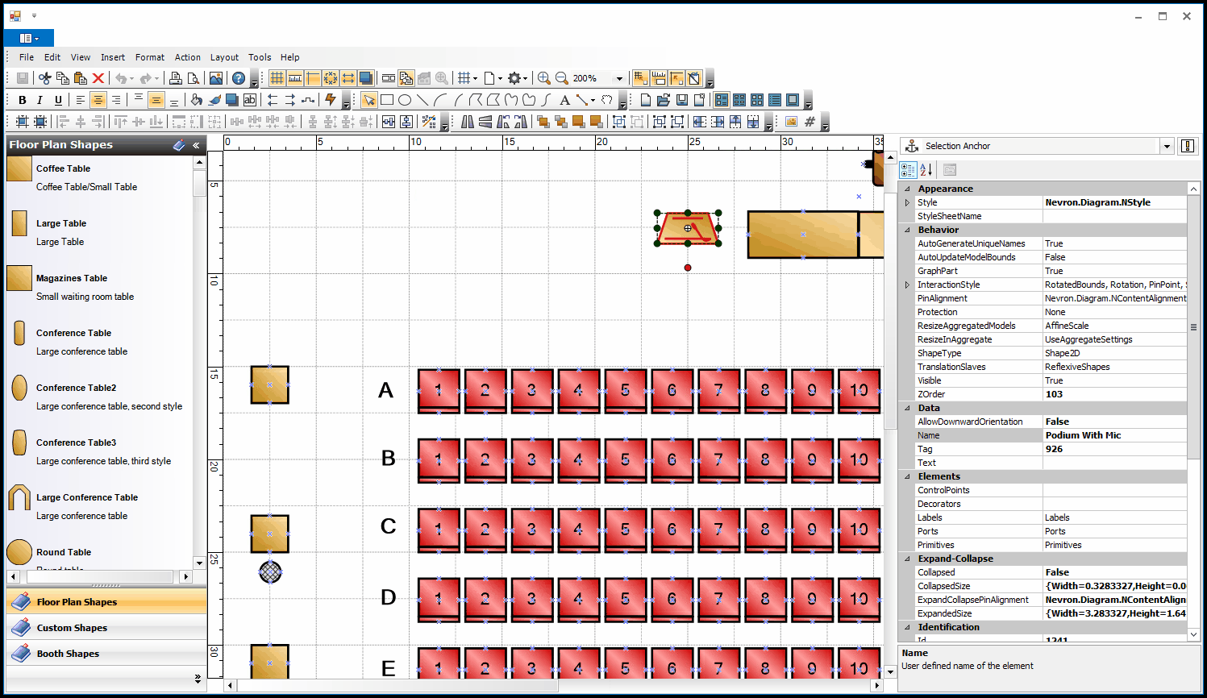Screen dimensions: 1207x698
Task: Click the Paste clipboard icon
Action: point(81,78)
